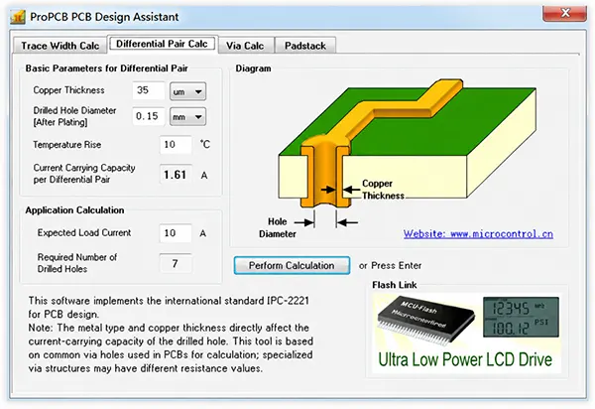Click the MCU-Flash chip image
Image resolution: width=595 pixels, height=409 pixels.
click(425, 322)
